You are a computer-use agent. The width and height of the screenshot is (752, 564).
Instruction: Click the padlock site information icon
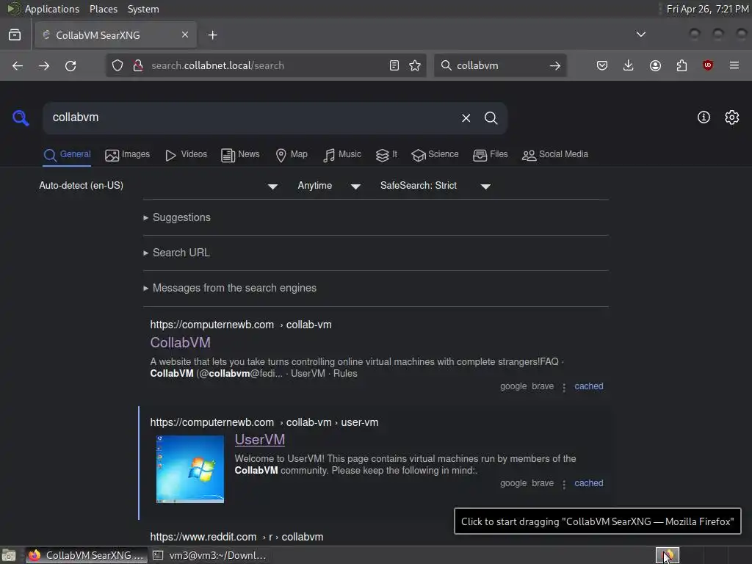(x=138, y=65)
